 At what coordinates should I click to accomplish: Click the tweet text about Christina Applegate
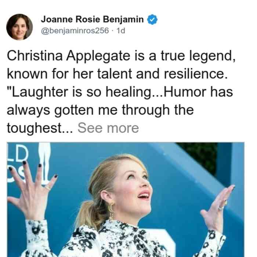(121, 92)
